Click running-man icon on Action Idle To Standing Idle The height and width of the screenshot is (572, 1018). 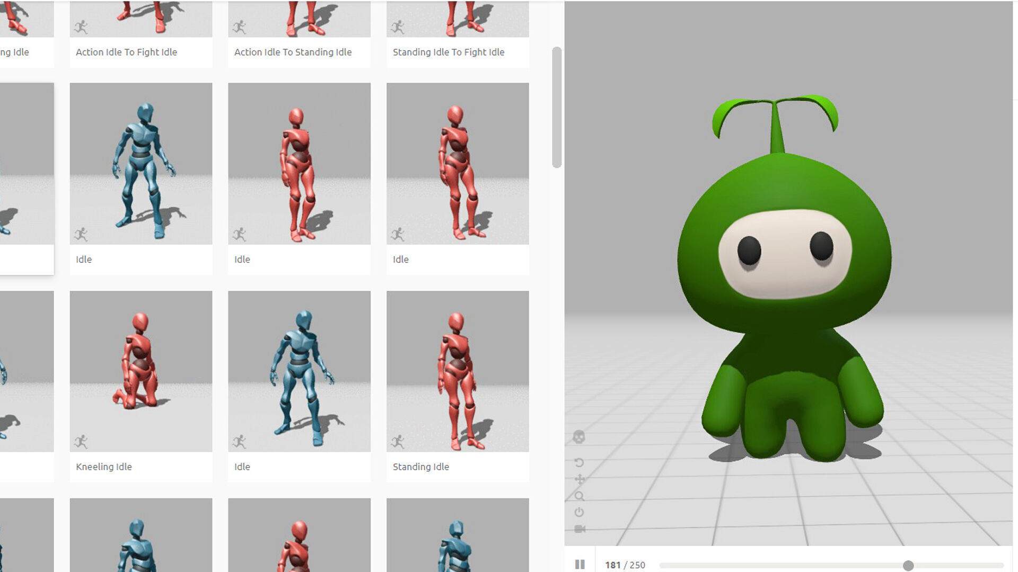tap(239, 26)
